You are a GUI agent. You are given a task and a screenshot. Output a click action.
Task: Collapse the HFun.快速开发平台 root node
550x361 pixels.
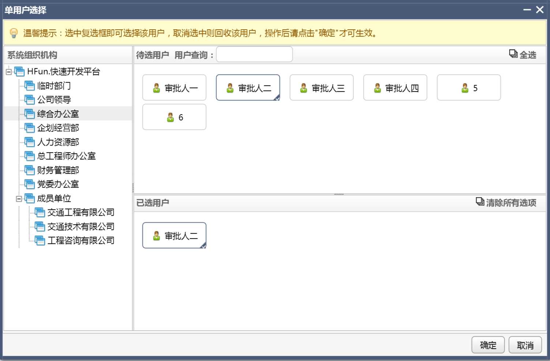pos(9,72)
